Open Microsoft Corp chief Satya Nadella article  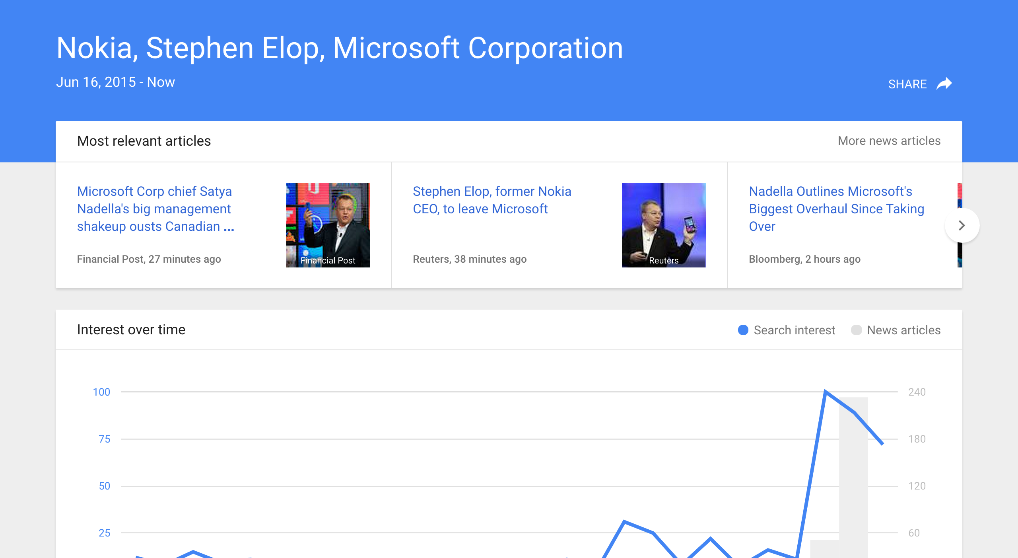coord(155,209)
